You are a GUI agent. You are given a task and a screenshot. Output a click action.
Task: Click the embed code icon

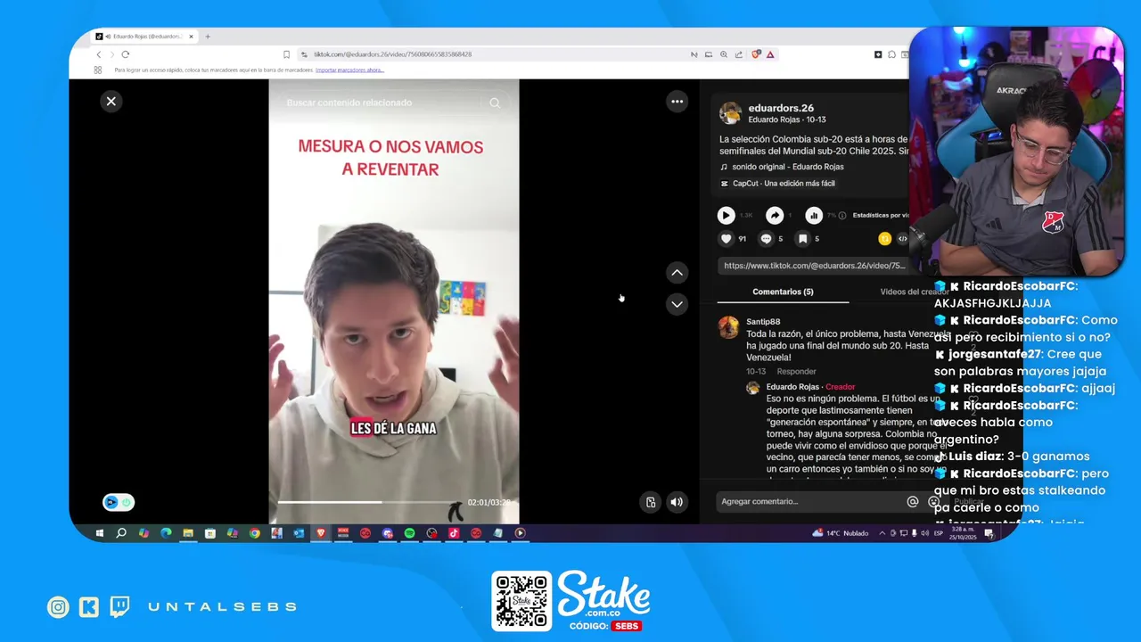coord(902,238)
